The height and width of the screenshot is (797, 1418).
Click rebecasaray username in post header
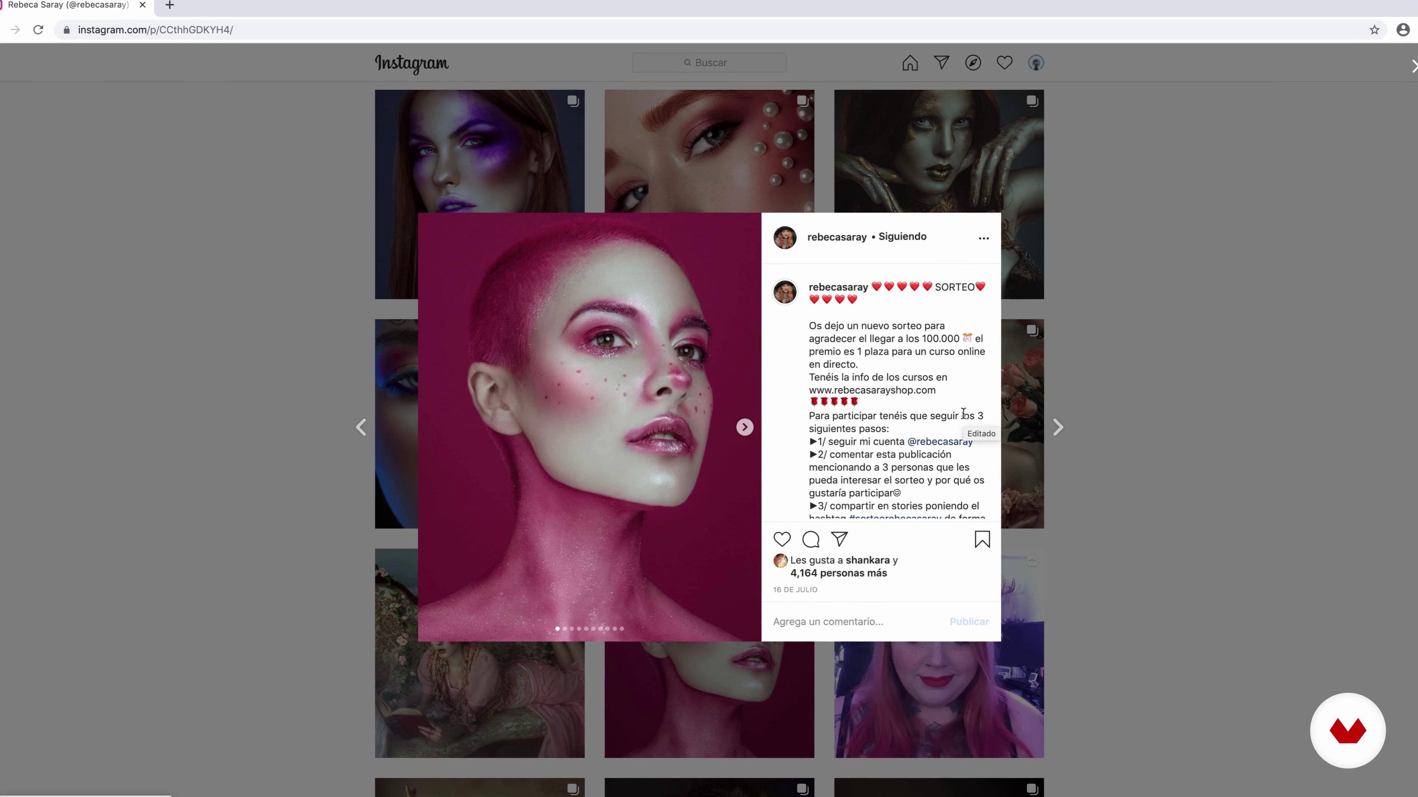(837, 237)
